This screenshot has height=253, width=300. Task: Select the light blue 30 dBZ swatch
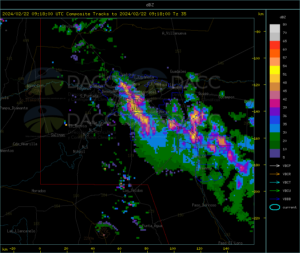(x=275, y=128)
